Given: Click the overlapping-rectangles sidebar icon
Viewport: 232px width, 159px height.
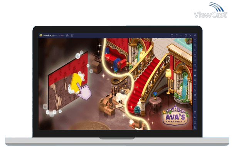Looking at the screenshot, I should point(195,90).
